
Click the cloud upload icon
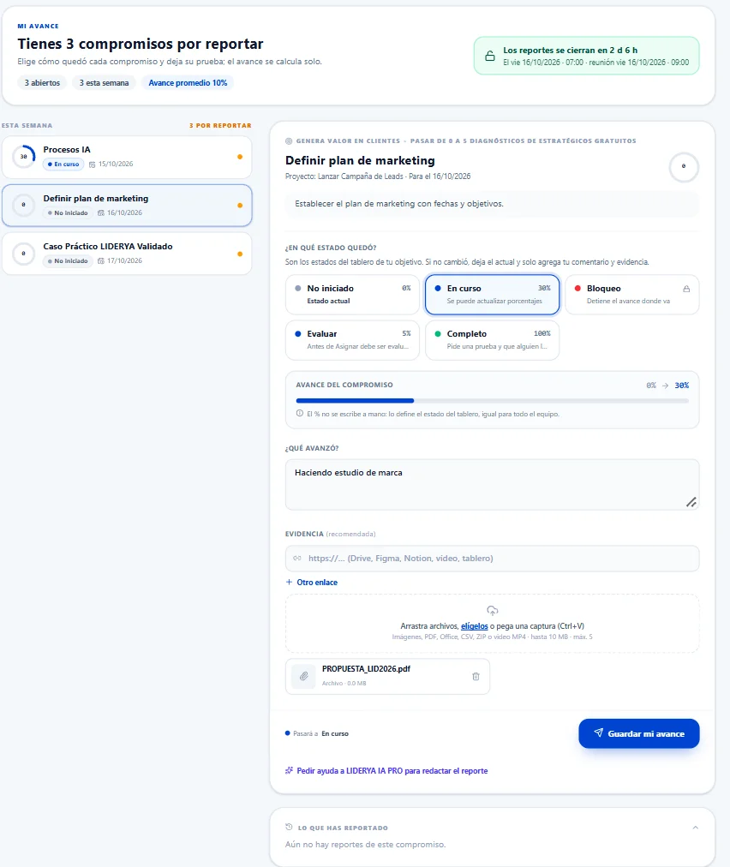click(x=492, y=611)
